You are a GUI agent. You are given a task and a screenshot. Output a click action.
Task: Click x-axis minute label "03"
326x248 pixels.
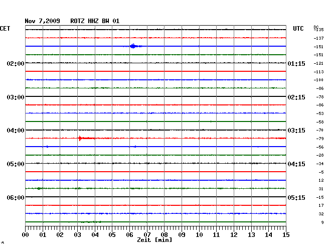[77, 235]
